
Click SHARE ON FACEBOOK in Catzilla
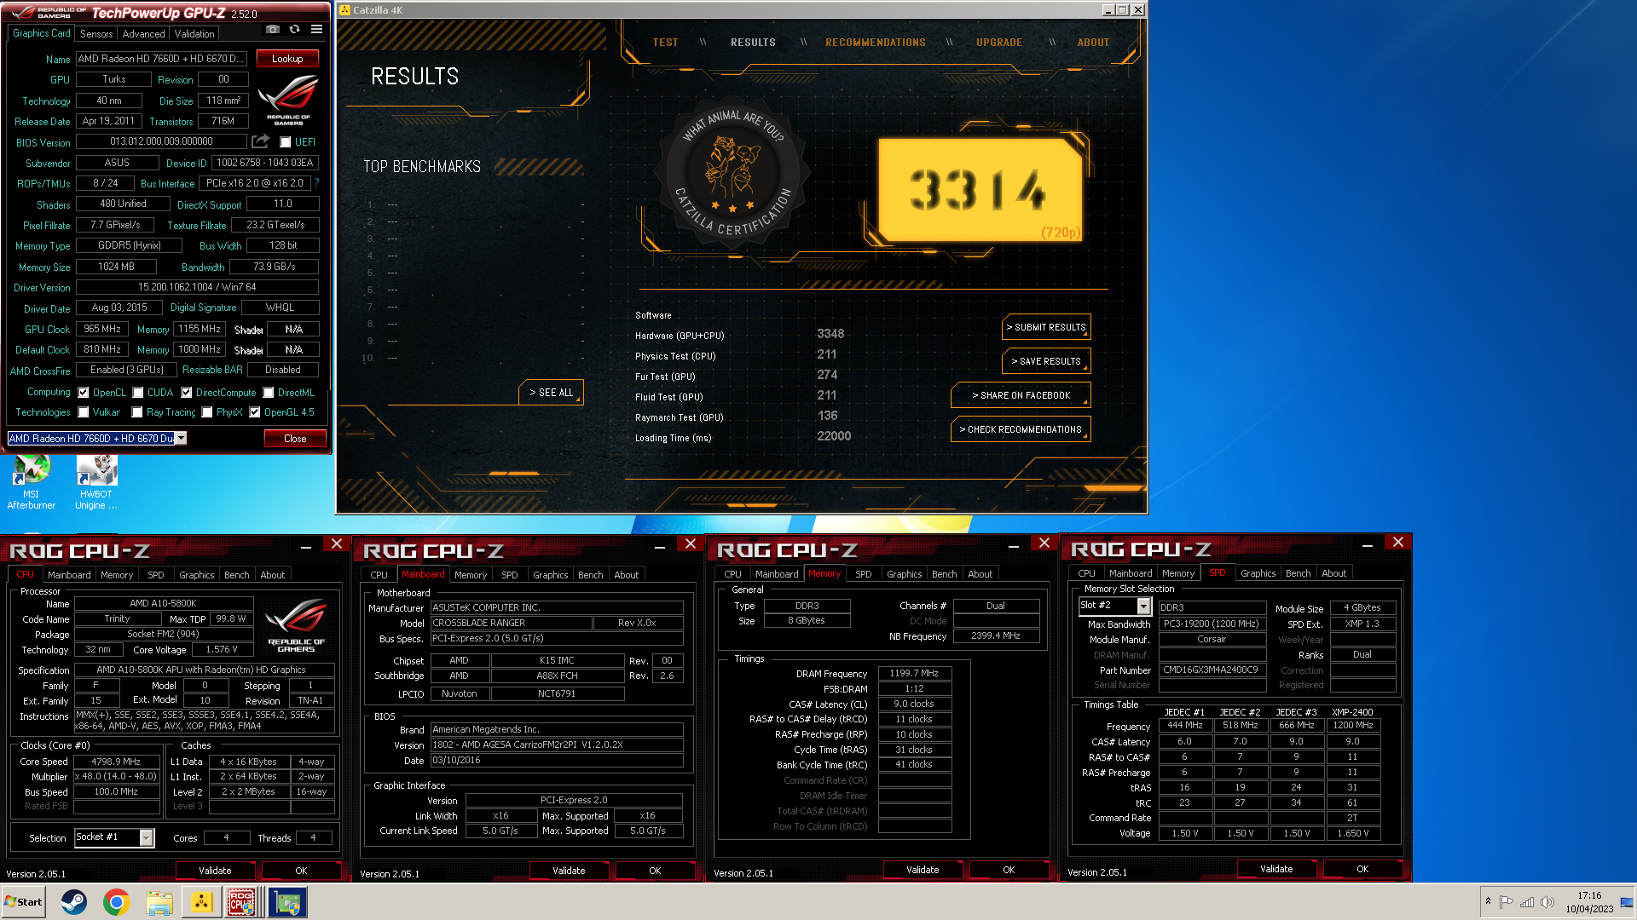1021,395
